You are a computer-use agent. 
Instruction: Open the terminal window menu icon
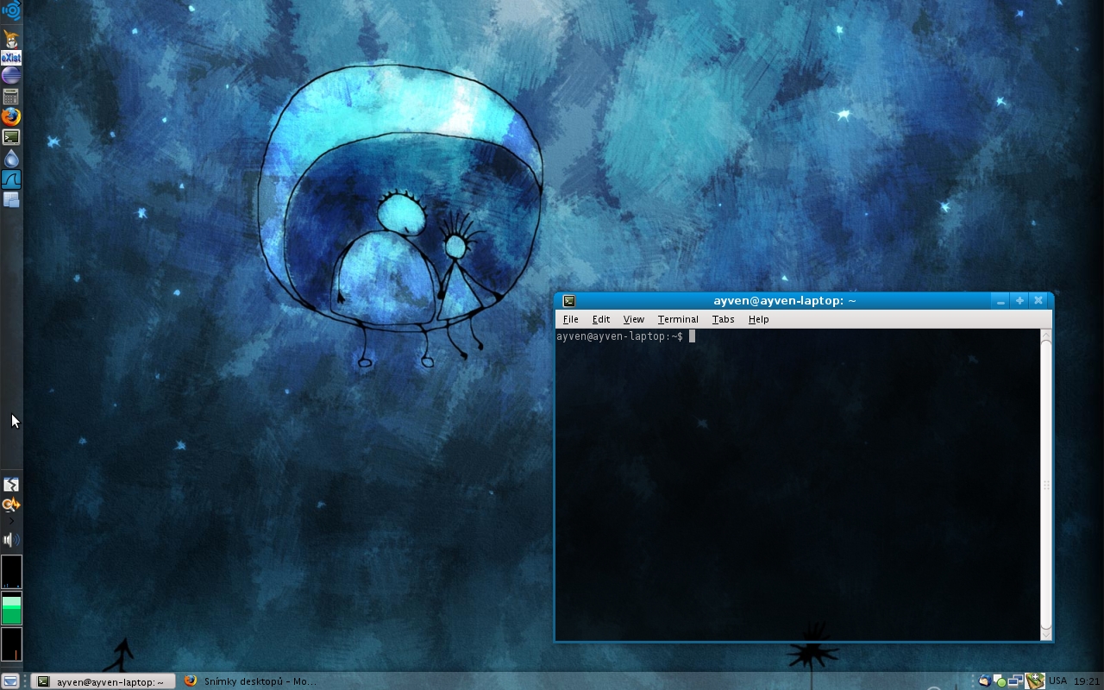tap(568, 301)
